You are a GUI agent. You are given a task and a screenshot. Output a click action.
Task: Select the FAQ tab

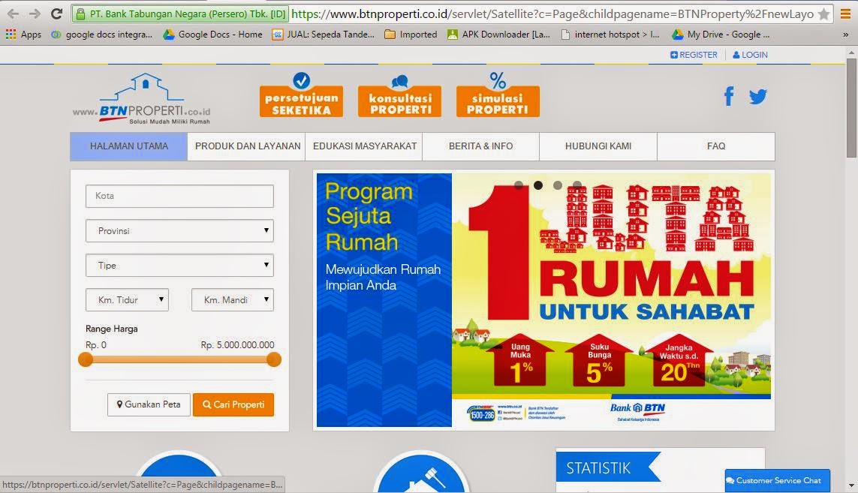(x=715, y=146)
